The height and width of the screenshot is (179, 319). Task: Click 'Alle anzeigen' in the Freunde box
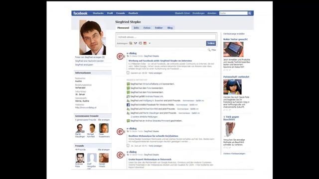point(104,150)
